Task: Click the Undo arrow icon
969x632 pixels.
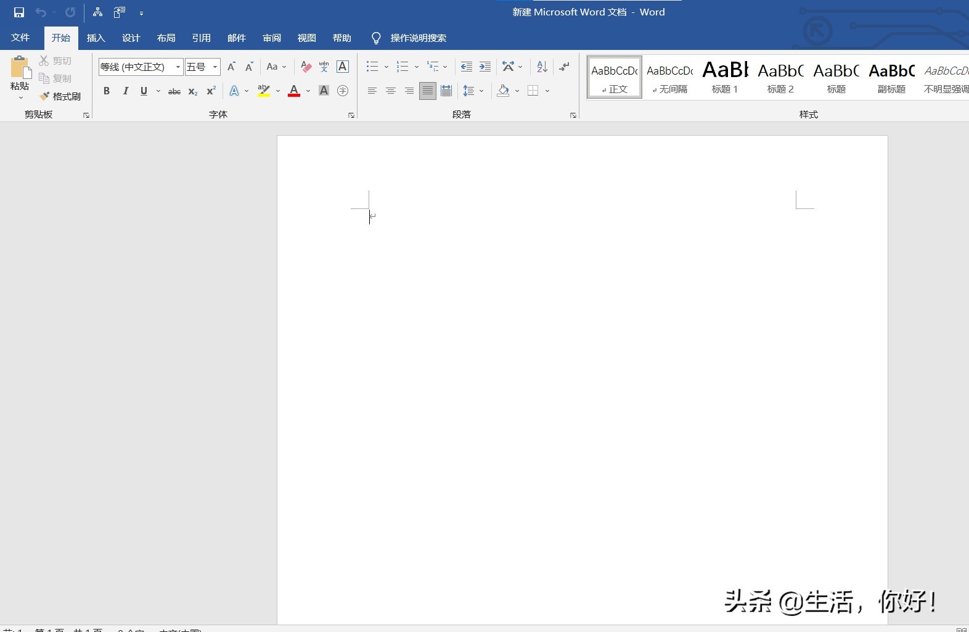Action: click(41, 12)
